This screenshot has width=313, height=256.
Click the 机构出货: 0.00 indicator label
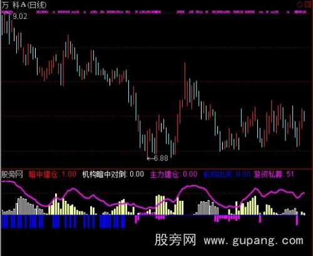[227, 174]
